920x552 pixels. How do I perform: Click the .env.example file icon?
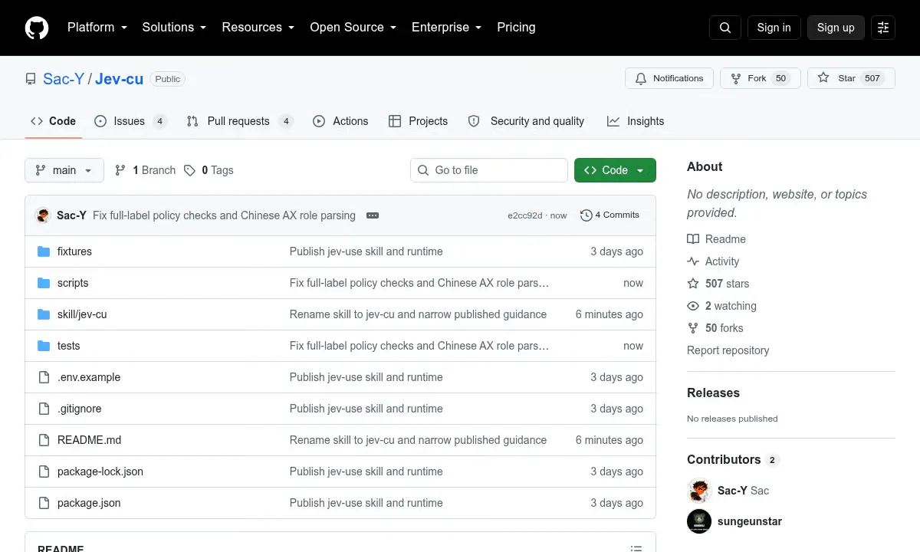pos(44,377)
